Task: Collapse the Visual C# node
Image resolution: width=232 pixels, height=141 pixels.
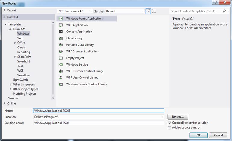Action: 10,29
